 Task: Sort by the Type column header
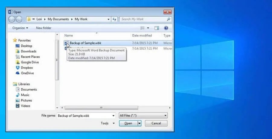pyautogui.click(x=167, y=36)
